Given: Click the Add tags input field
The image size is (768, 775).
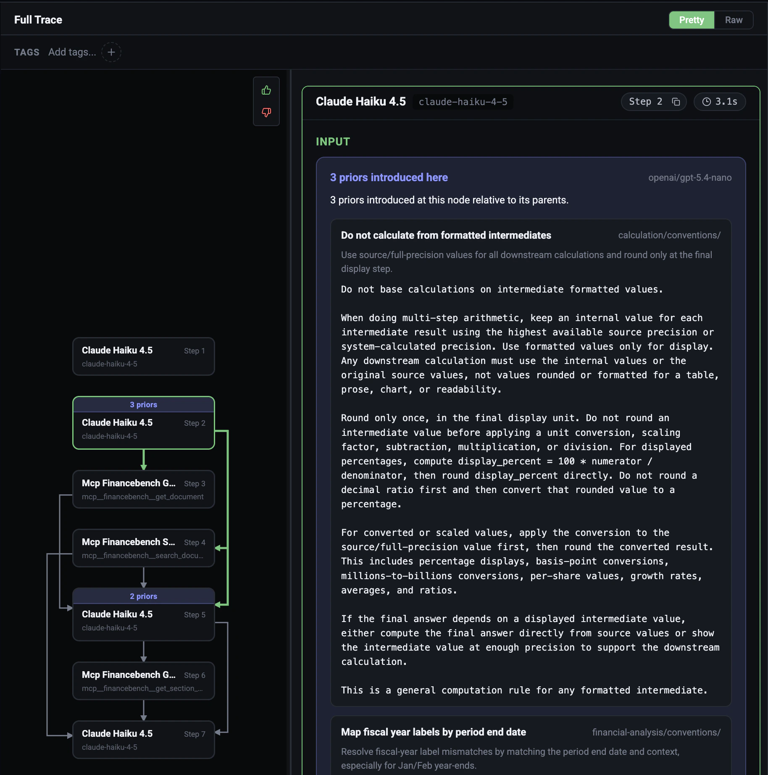Looking at the screenshot, I should click(72, 52).
